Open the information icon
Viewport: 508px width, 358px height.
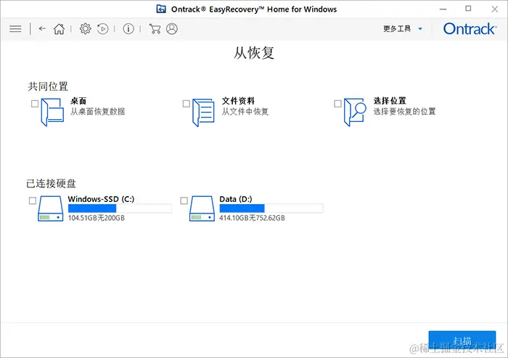pos(128,29)
